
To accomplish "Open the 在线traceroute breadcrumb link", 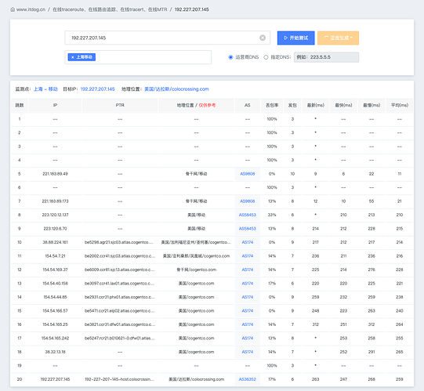I will click(x=110, y=9).
